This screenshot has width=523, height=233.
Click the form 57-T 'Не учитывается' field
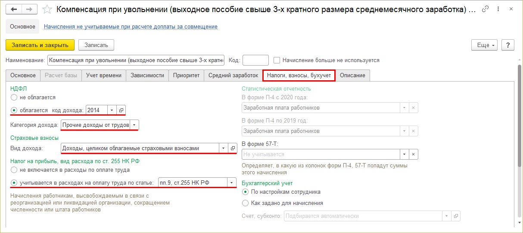click(321, 154)
